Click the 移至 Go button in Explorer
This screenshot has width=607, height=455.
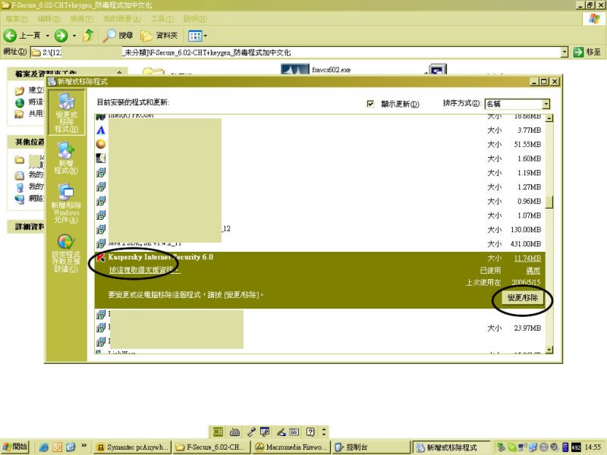click(587, 52)
